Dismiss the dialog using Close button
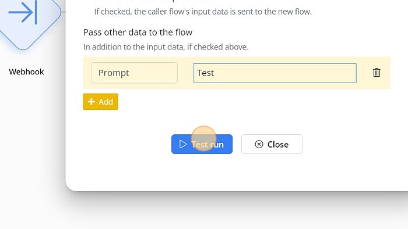The width and height of the screenshot is (408, 229). click(x=272, y=144)
